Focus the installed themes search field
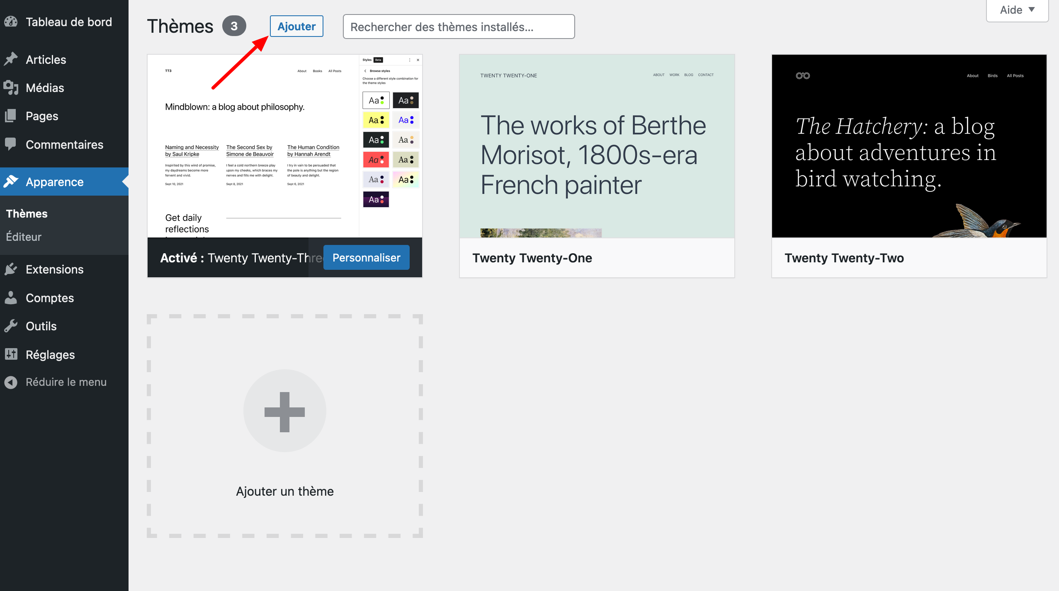The height and width of the screenshot is (591, 1059). tap(459, 27)
